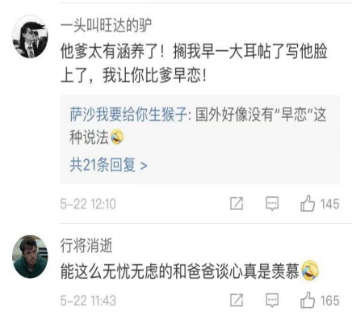
Task: Click the reply bubble icon on the 12:10 comment
Action: pos(272,204)
